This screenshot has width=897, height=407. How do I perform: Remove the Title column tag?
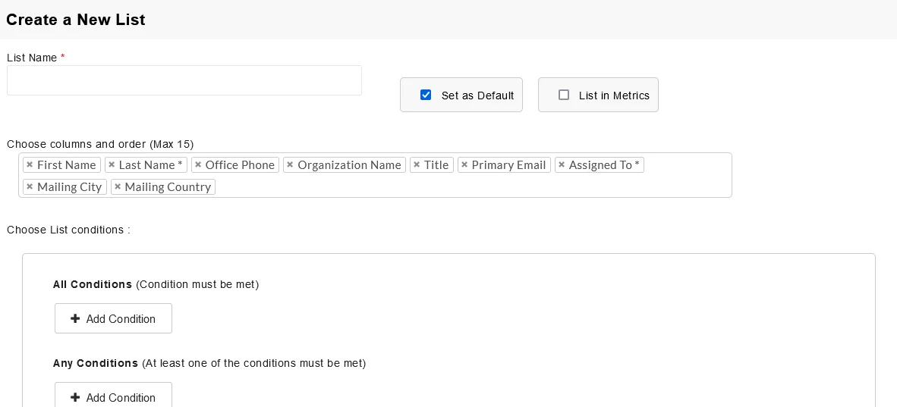[416, 165]
